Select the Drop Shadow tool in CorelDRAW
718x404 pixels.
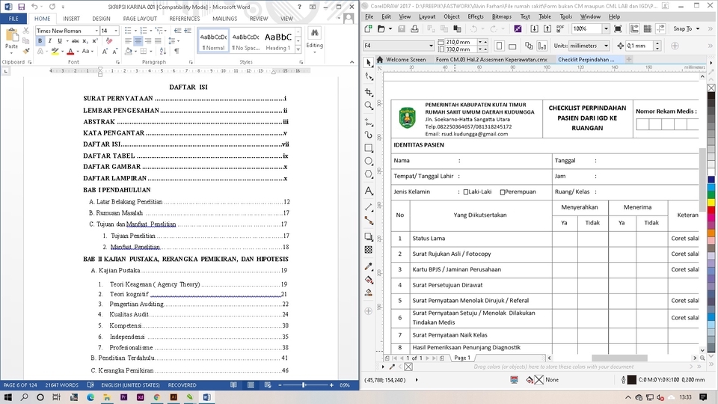pyautogui.click(x=369, y=236)
